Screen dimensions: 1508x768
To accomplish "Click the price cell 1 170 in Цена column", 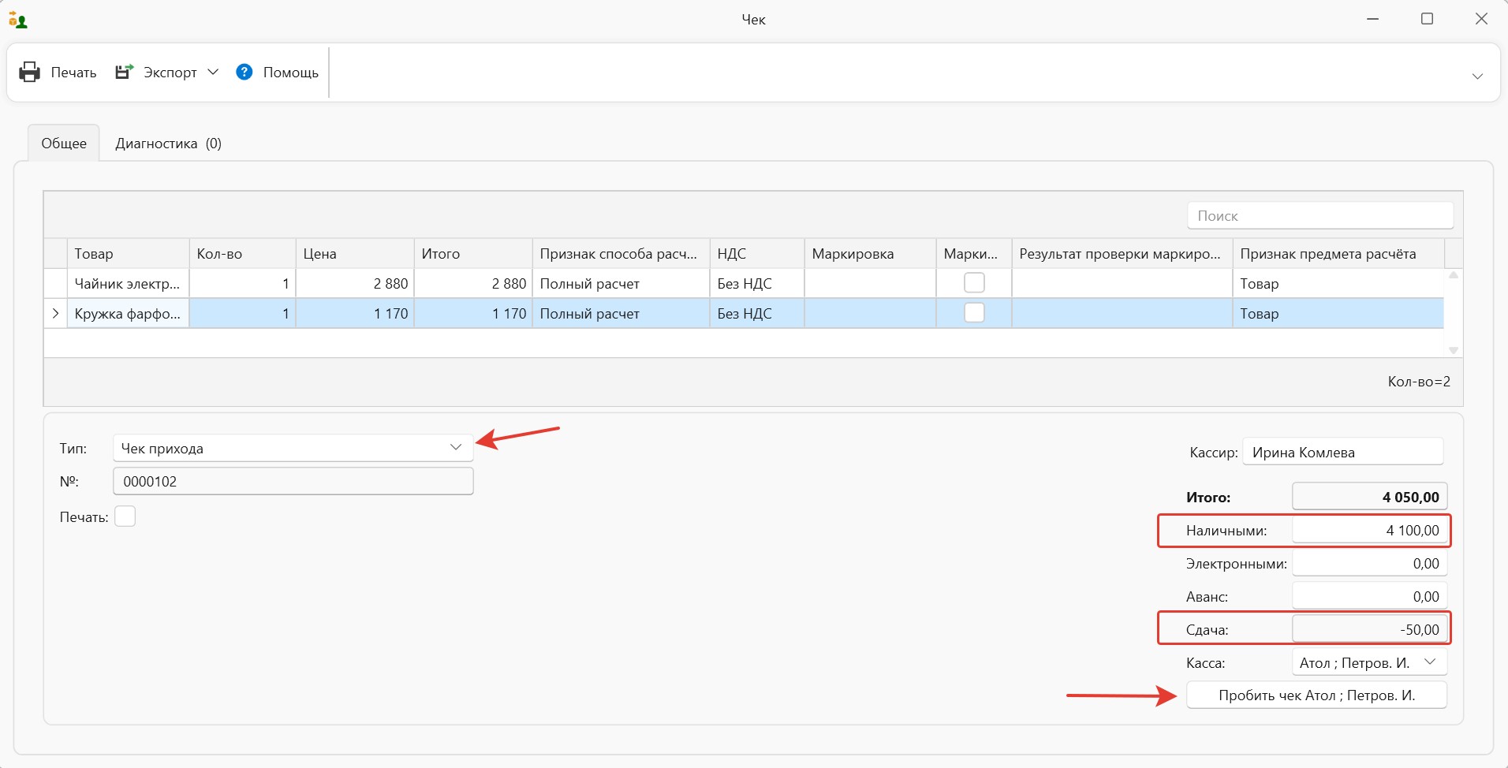I will (x=355, y=313).
